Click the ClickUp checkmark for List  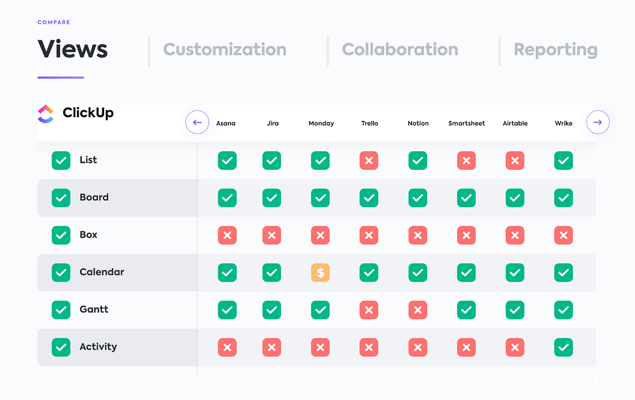pos(61,161)
